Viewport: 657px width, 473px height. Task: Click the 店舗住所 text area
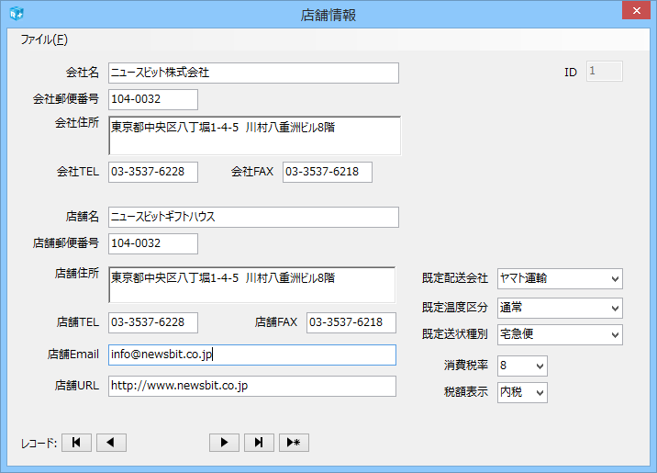coord(251,285)
